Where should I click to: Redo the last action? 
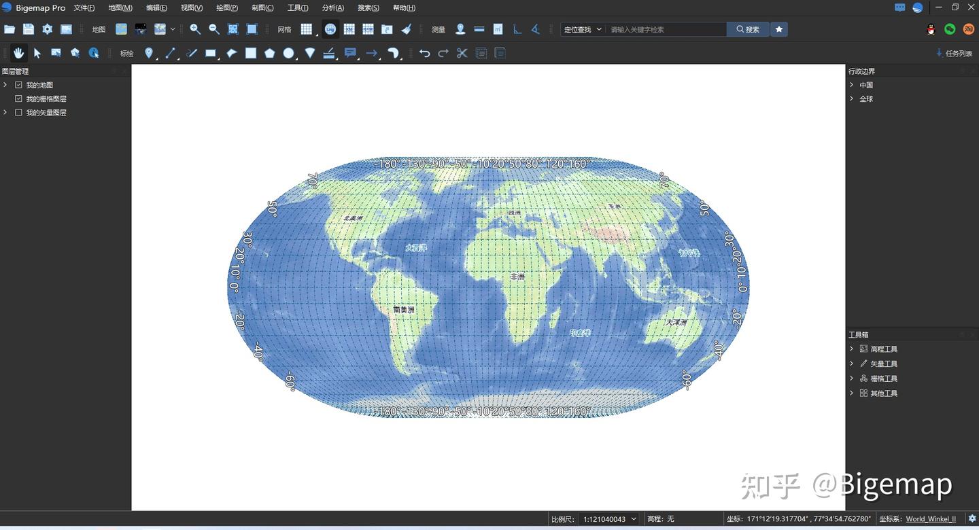[x=443, y=53]
